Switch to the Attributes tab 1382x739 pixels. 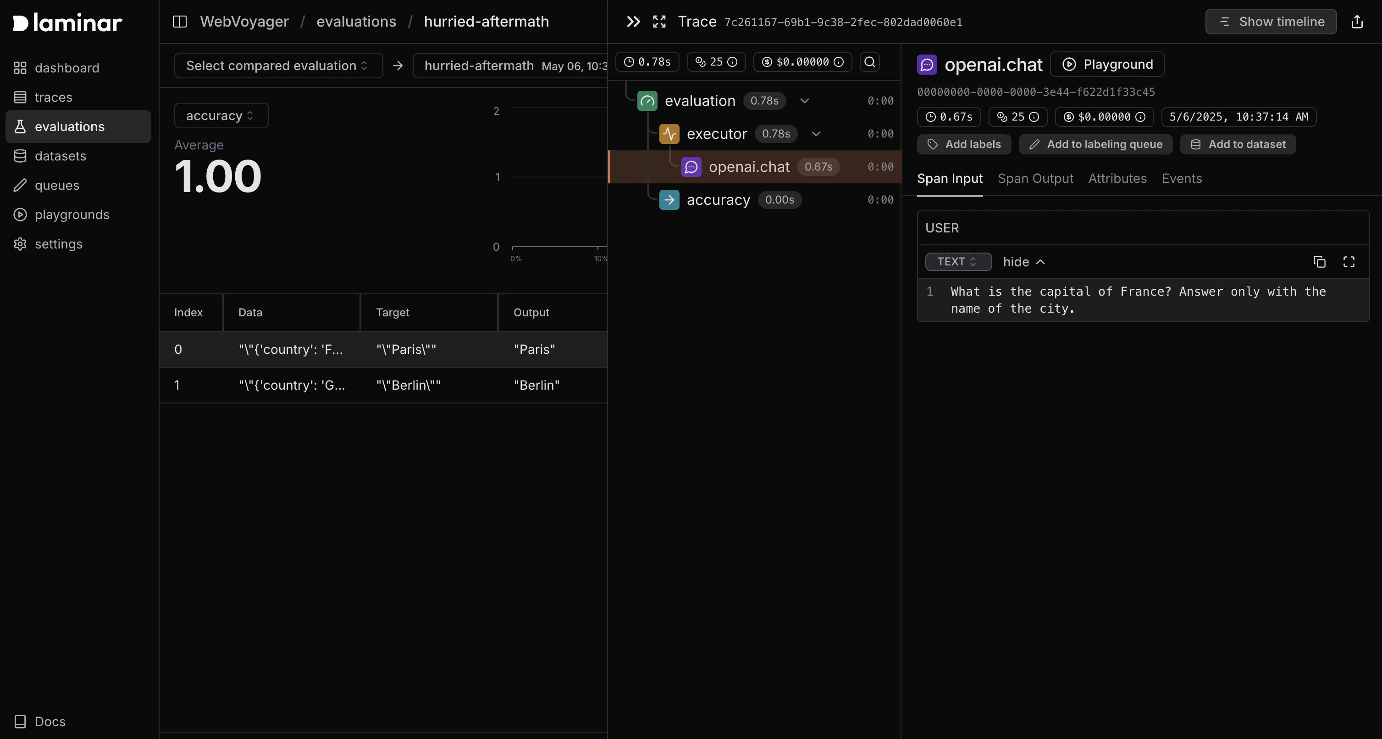click(1117, 179)
